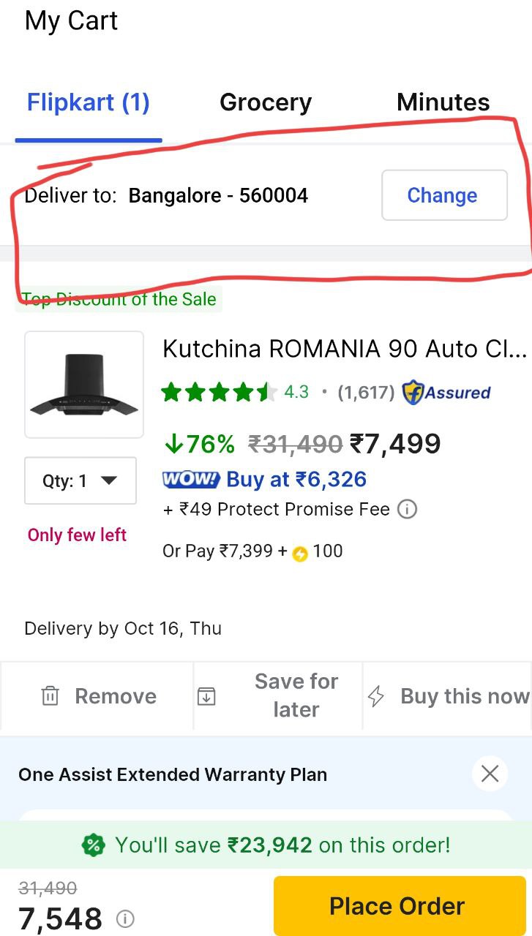Tap the SuperCoin icon next to 100
The height and width of the screenshot is (936, 532).
point(300,553)
